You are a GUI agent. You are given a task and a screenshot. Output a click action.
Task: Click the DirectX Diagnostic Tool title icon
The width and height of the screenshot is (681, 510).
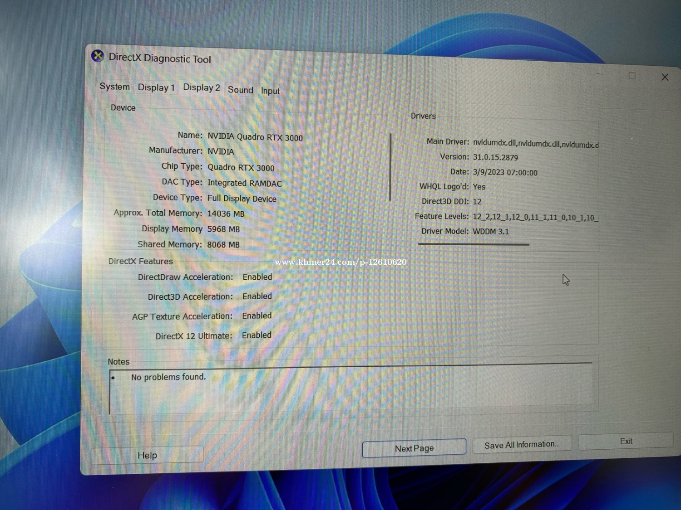[98, 56]
